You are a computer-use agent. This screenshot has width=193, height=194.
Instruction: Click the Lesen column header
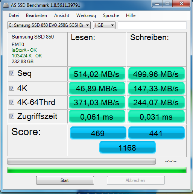[x=83, y=37]
